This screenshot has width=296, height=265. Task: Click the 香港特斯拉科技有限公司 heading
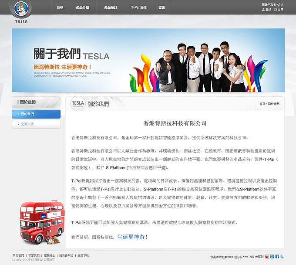(175, 123)
